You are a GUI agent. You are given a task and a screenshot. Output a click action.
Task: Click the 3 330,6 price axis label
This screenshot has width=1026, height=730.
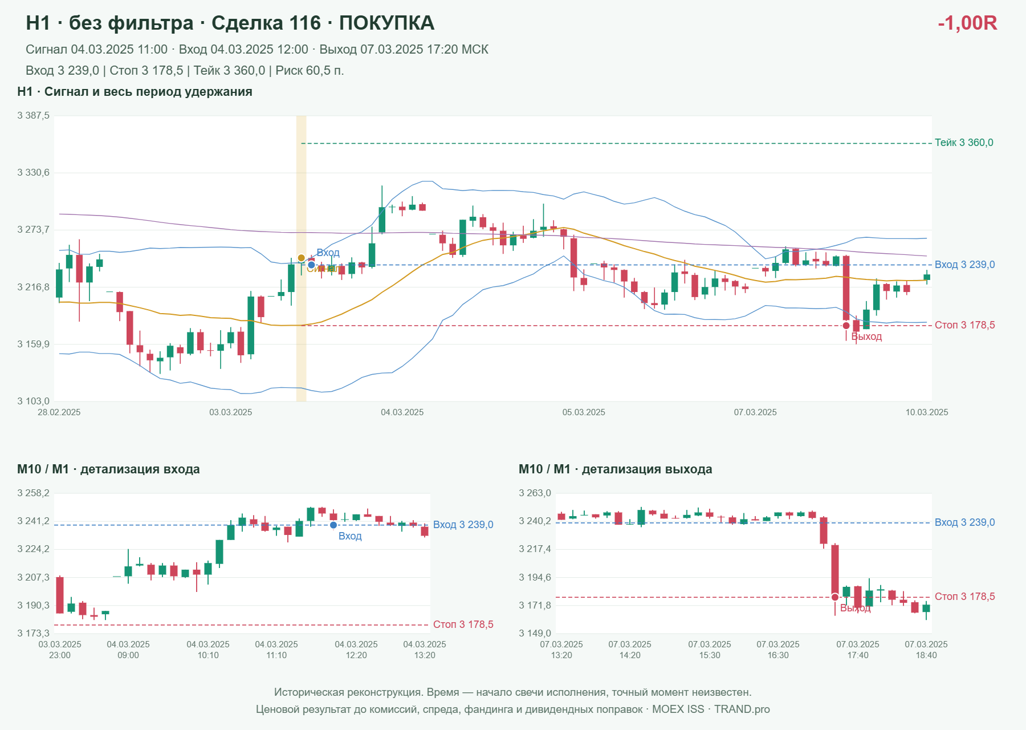[34, 173]
